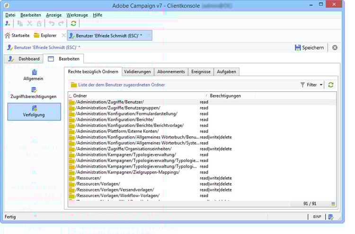Select row /Administration/Zugriffe/Benutzergruppen/
Viewport: 355px width, 234px height.
[x=202, y=108]
